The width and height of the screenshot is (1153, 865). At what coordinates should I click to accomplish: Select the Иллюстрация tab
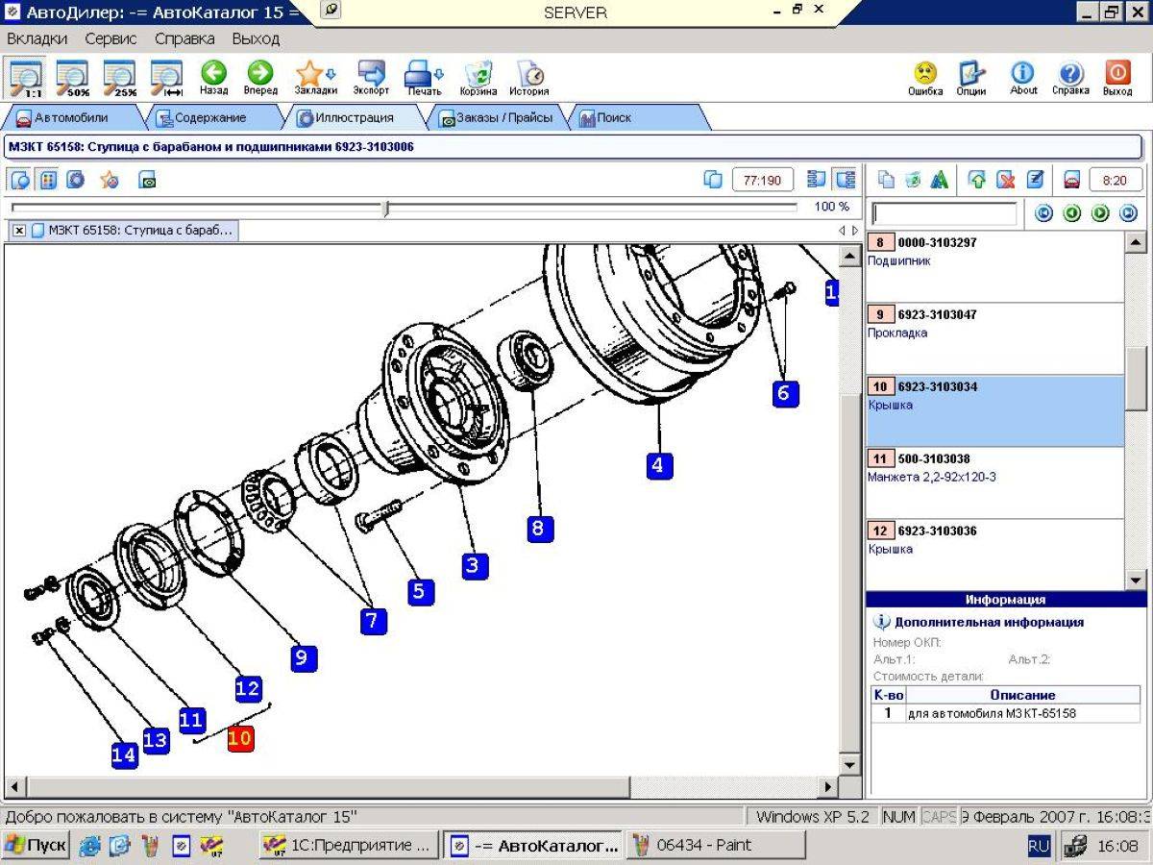[x=355, y=118]
